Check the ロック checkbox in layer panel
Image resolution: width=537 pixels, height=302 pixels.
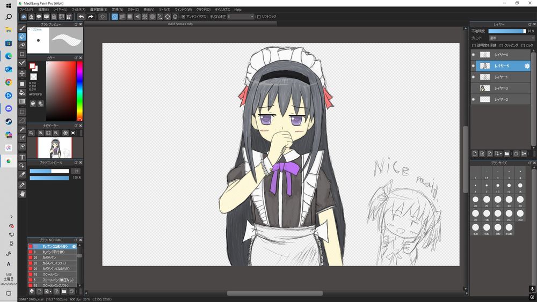523,46
